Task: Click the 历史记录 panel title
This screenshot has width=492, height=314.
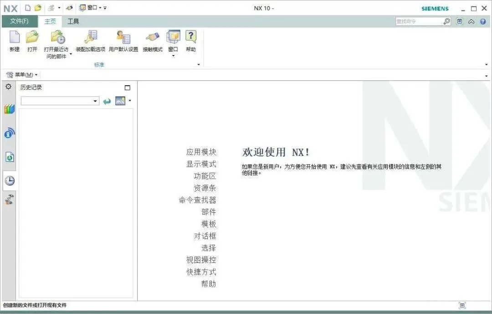Action: point(31,88)
